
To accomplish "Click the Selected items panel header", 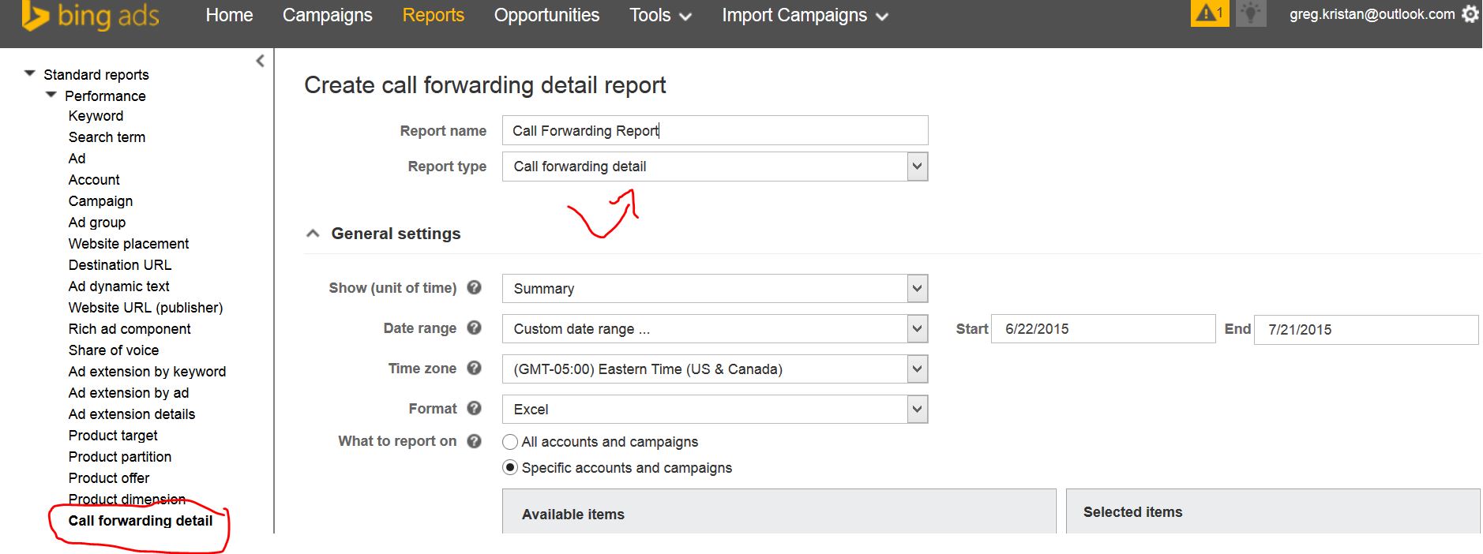I will pyautogui.click(x=1273, y=511).
